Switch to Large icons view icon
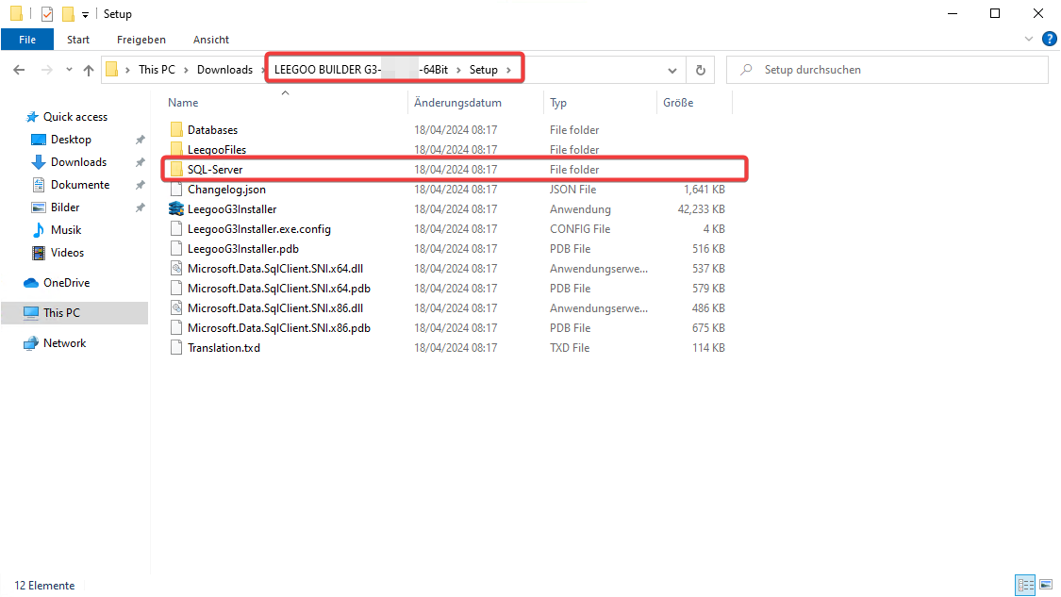This screenshot has height=597, width=1061. pyautogui.click(x=1046, y=584)
